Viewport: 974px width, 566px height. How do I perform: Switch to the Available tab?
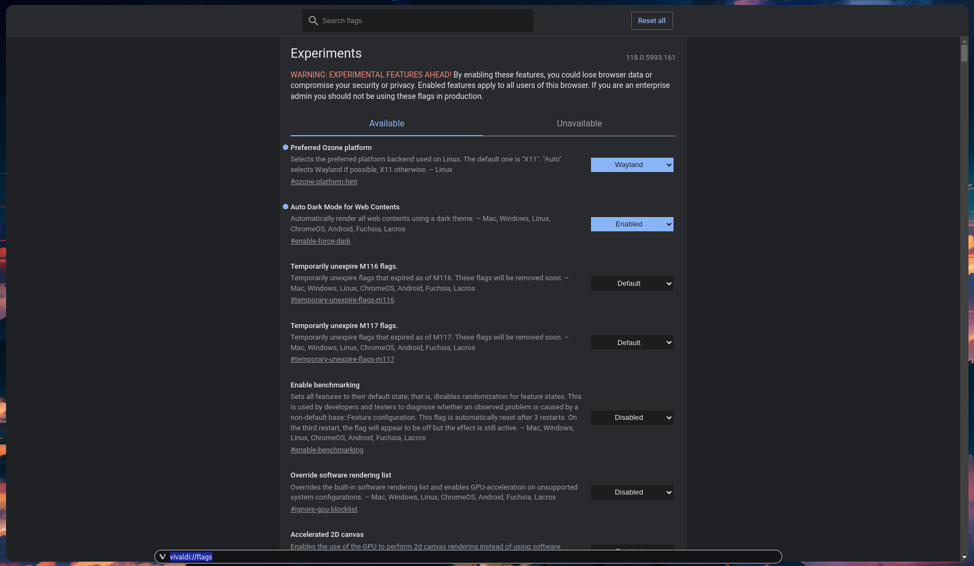pos(386,124)
